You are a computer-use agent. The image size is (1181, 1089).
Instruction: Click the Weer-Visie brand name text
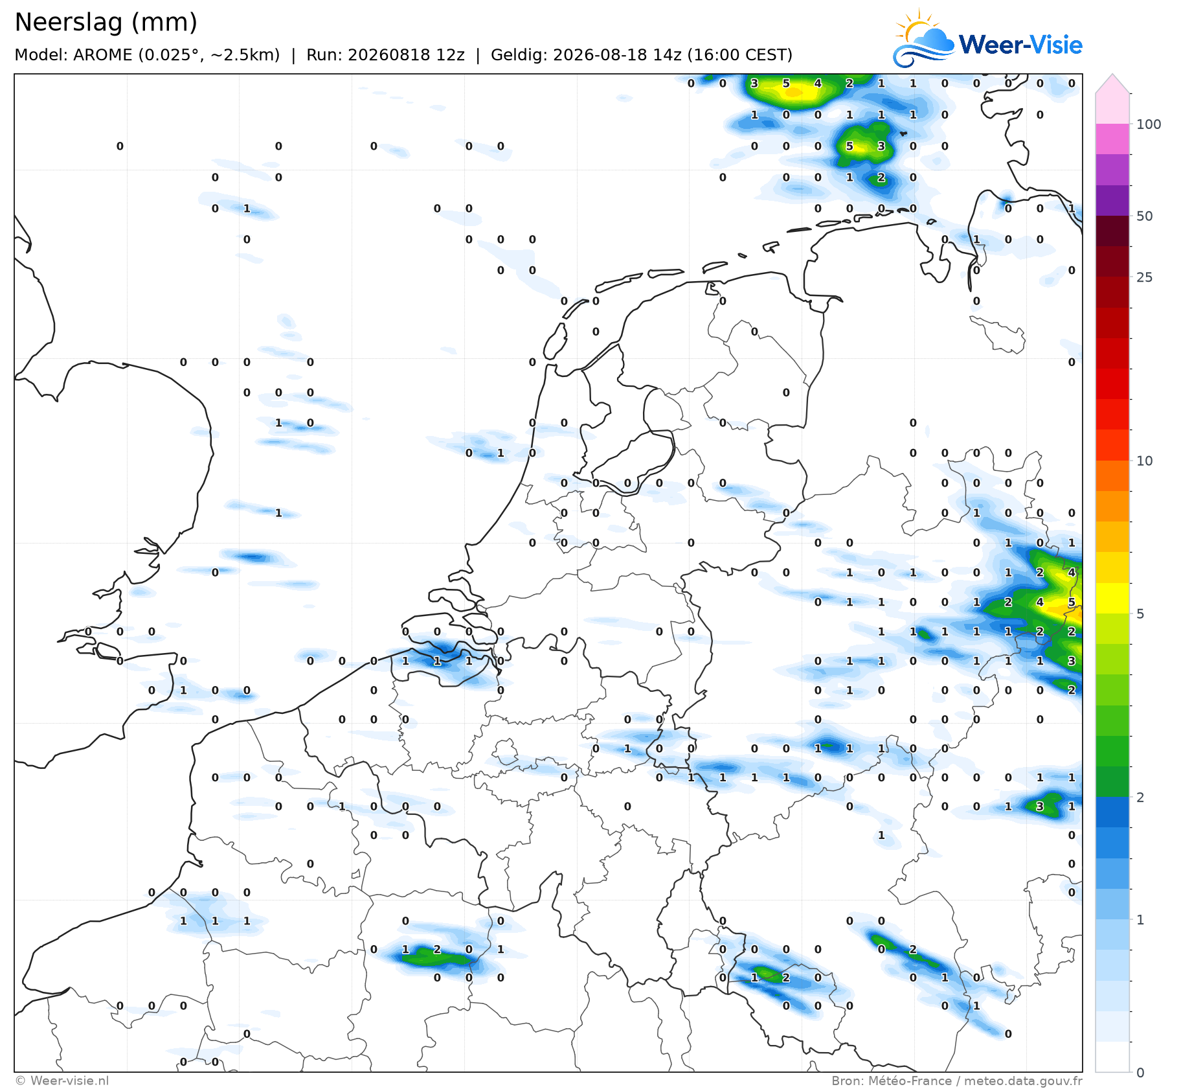pyautogui.click(x=1020, y=45)
